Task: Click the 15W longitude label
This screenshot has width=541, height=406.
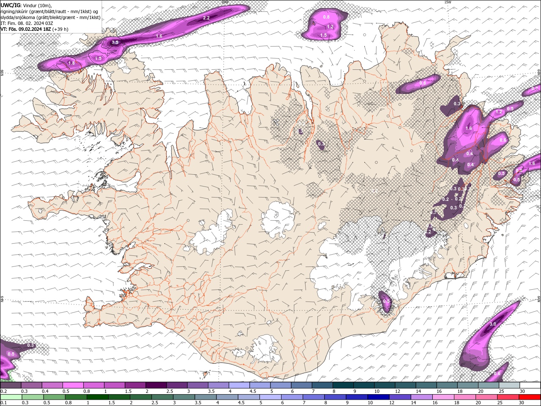Action: 448,2
